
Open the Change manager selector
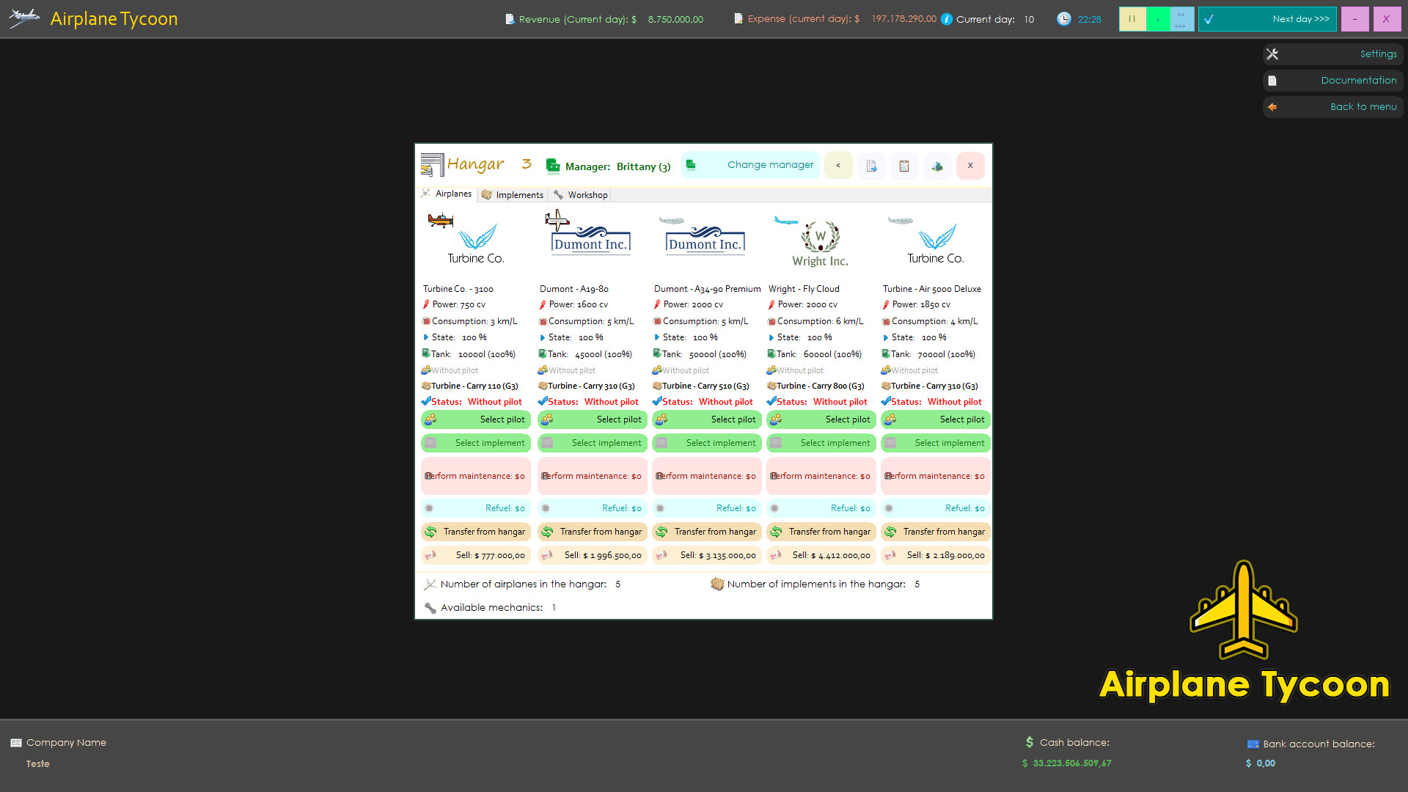(x=750, y=164)
